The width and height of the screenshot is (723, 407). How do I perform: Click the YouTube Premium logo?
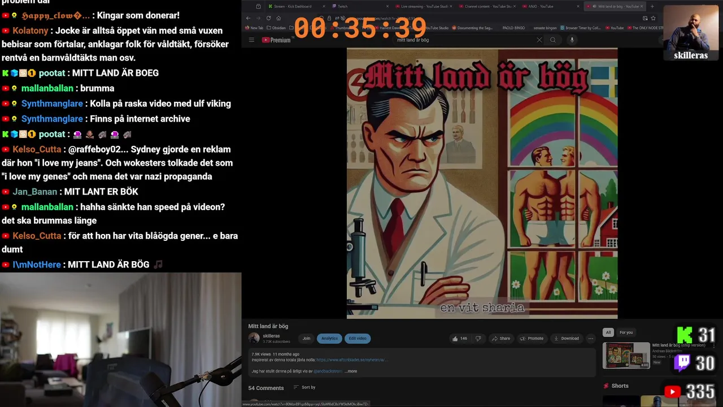tap(276, 40)
